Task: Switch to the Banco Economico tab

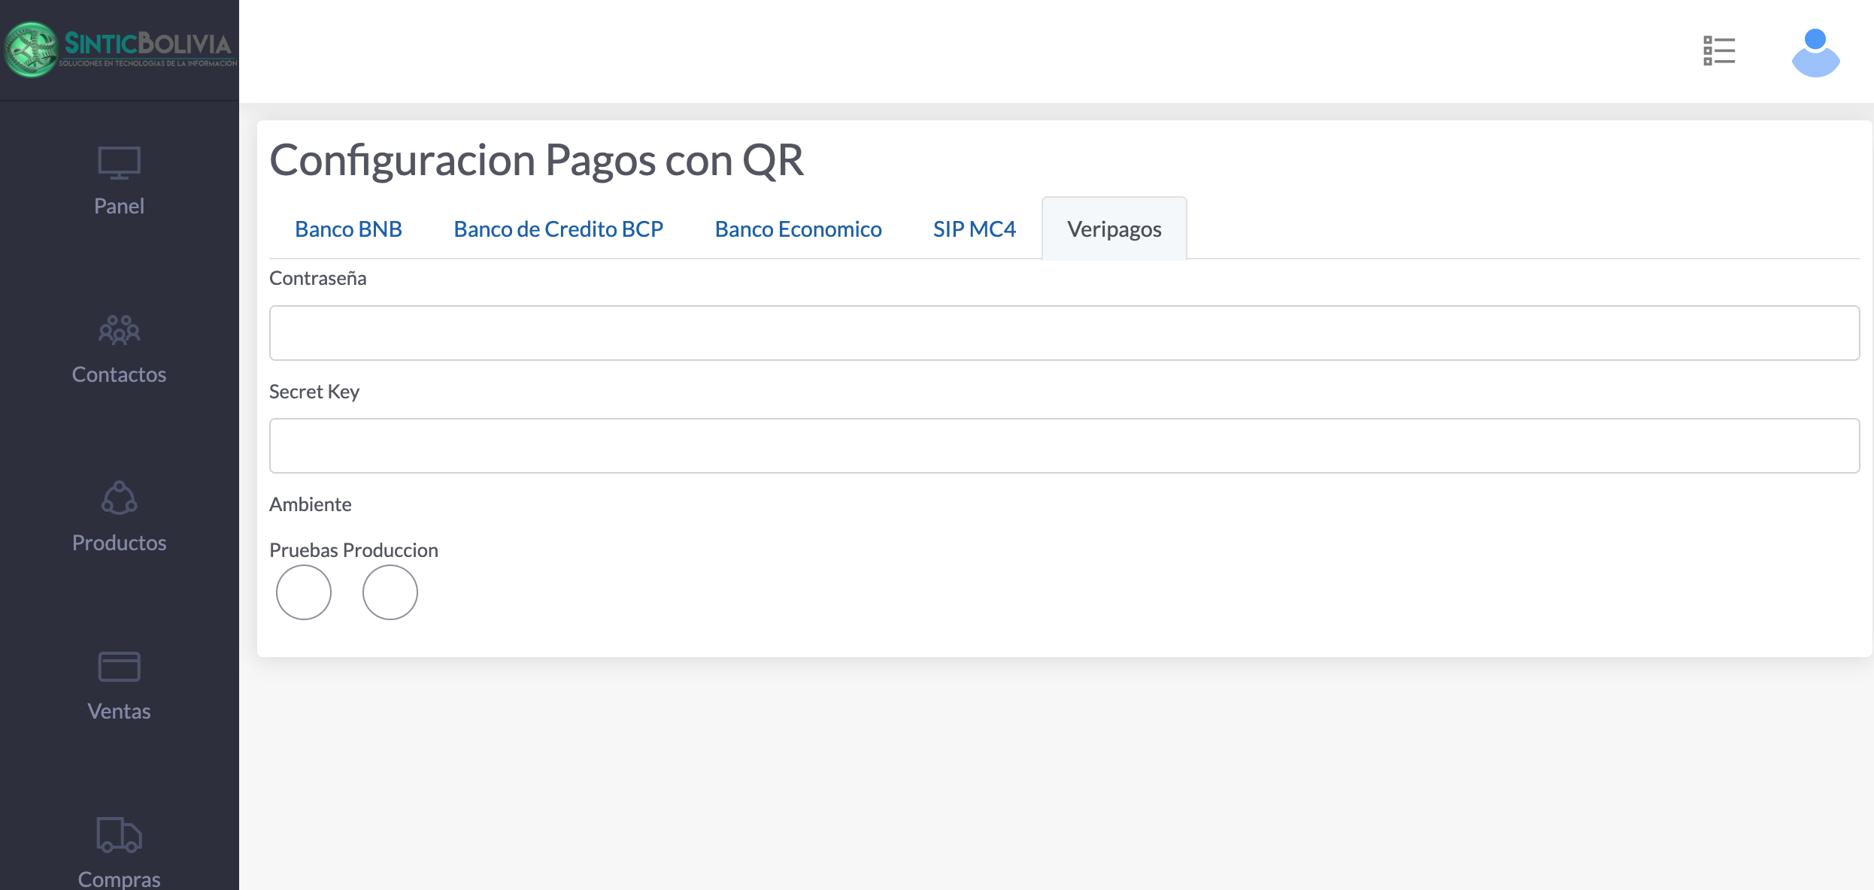Action: pos(798,229)
